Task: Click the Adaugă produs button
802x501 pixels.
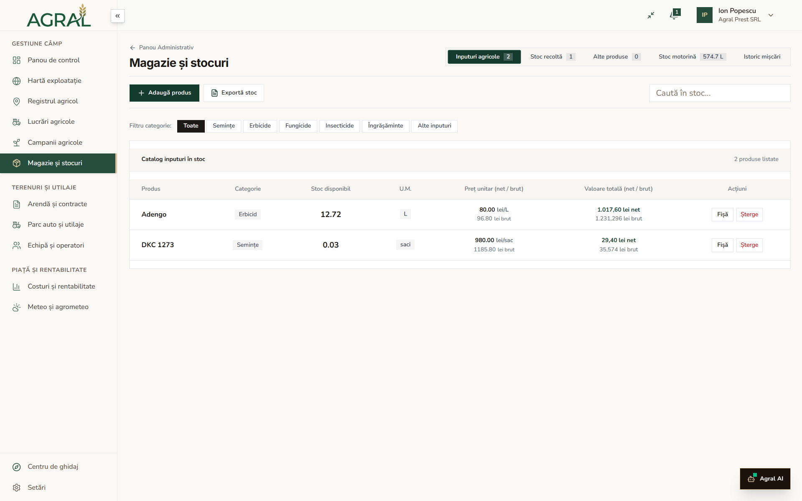Action: [164, 93]
